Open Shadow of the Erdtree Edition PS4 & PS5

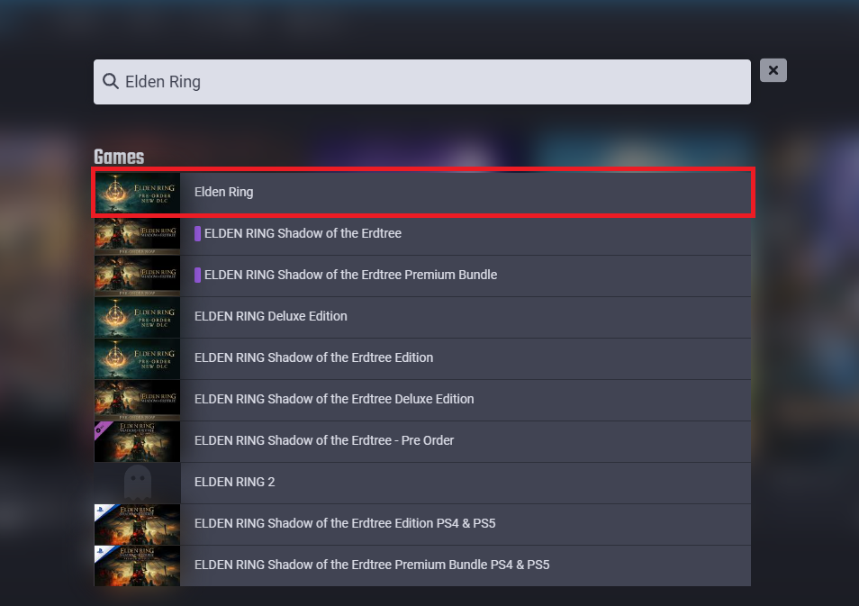pos(422,524)
